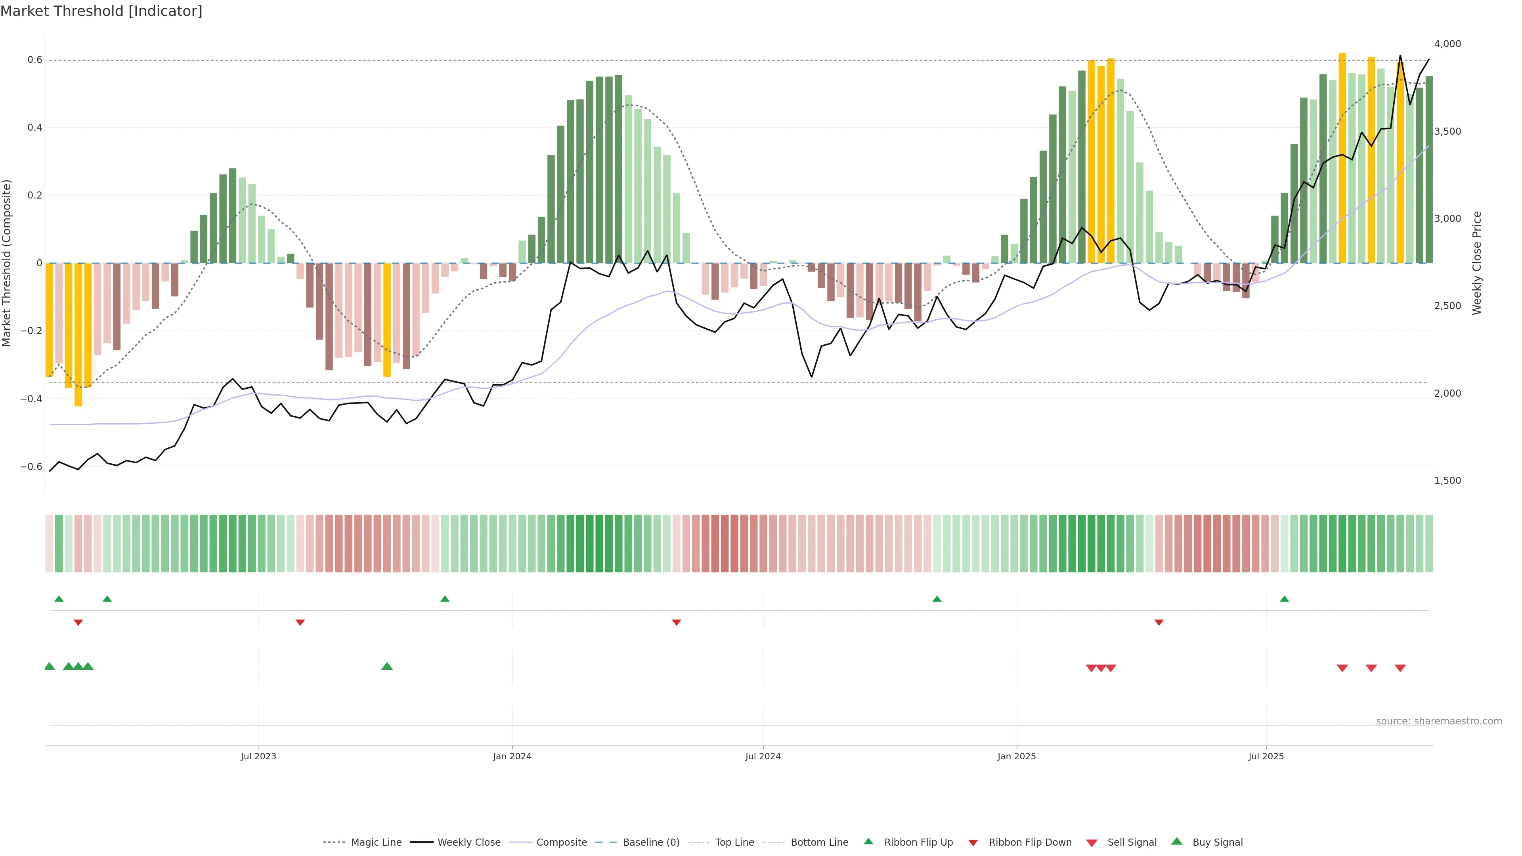
Task: Click the Ribbon Flip Down marker before Jul 2024
Action: tap(677, 622)
